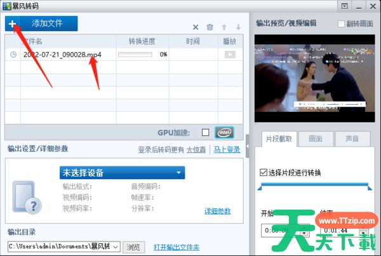Click the 暴风转码 app icon in title bar

tap(7, 6)
